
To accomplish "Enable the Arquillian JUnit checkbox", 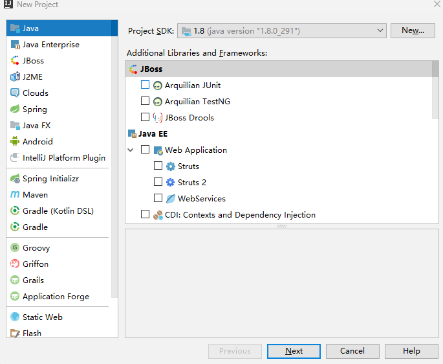I will coord(146,85).
